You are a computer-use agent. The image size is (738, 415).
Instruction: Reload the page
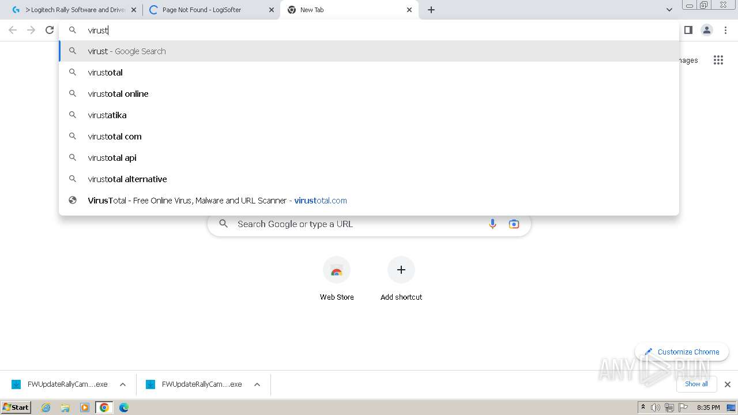tap(50, 30)
